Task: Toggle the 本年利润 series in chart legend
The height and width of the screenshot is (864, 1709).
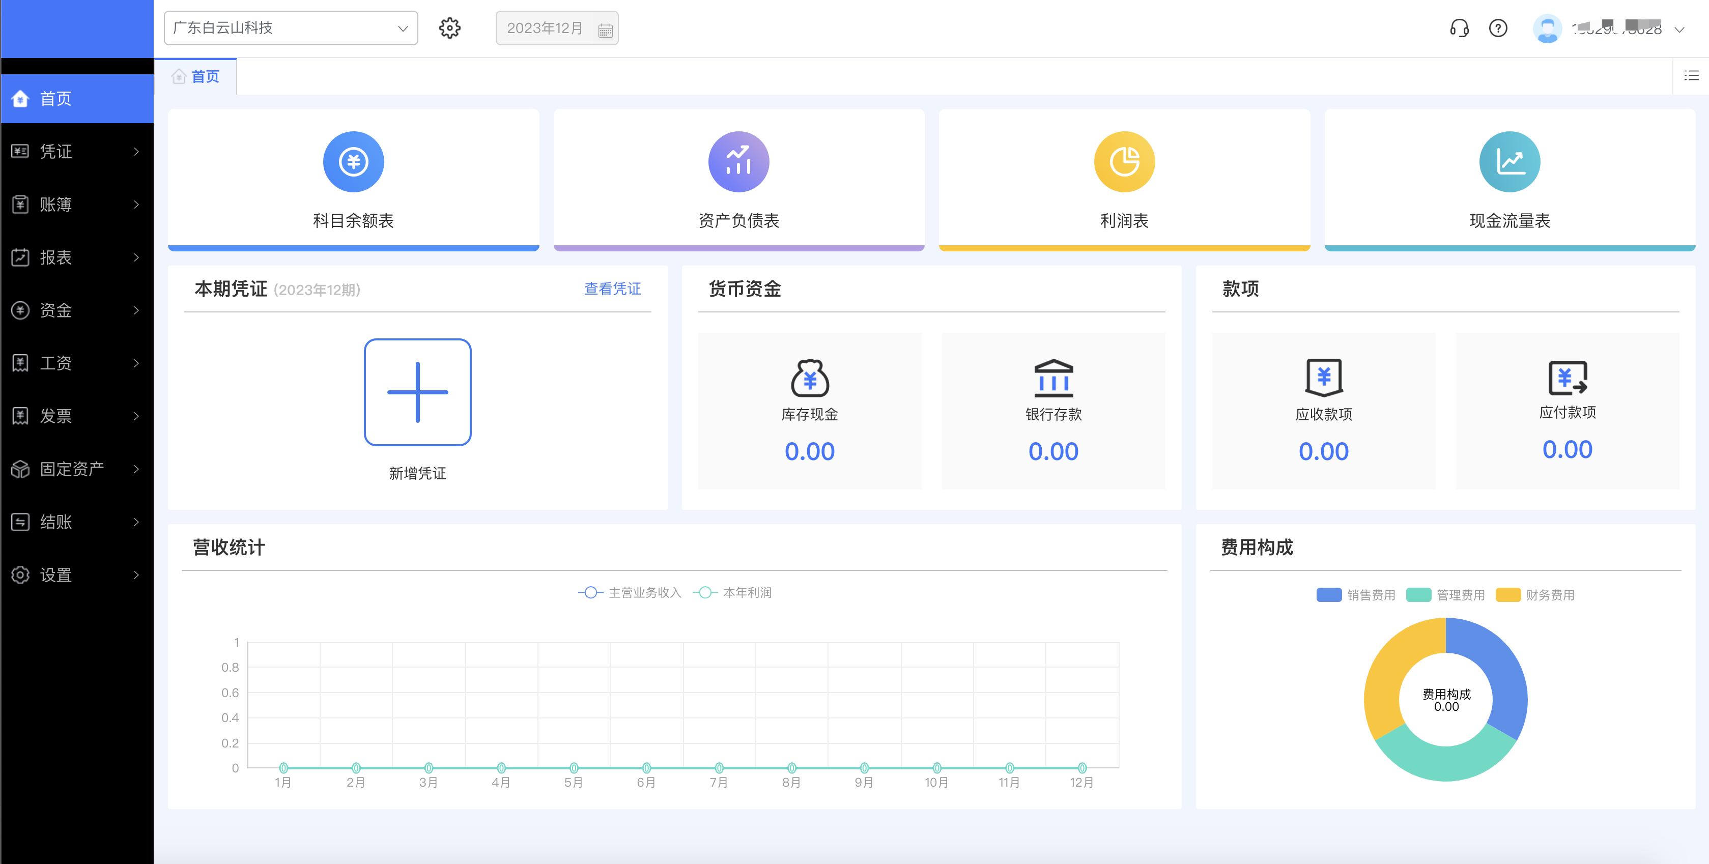Action: [732, 592]
